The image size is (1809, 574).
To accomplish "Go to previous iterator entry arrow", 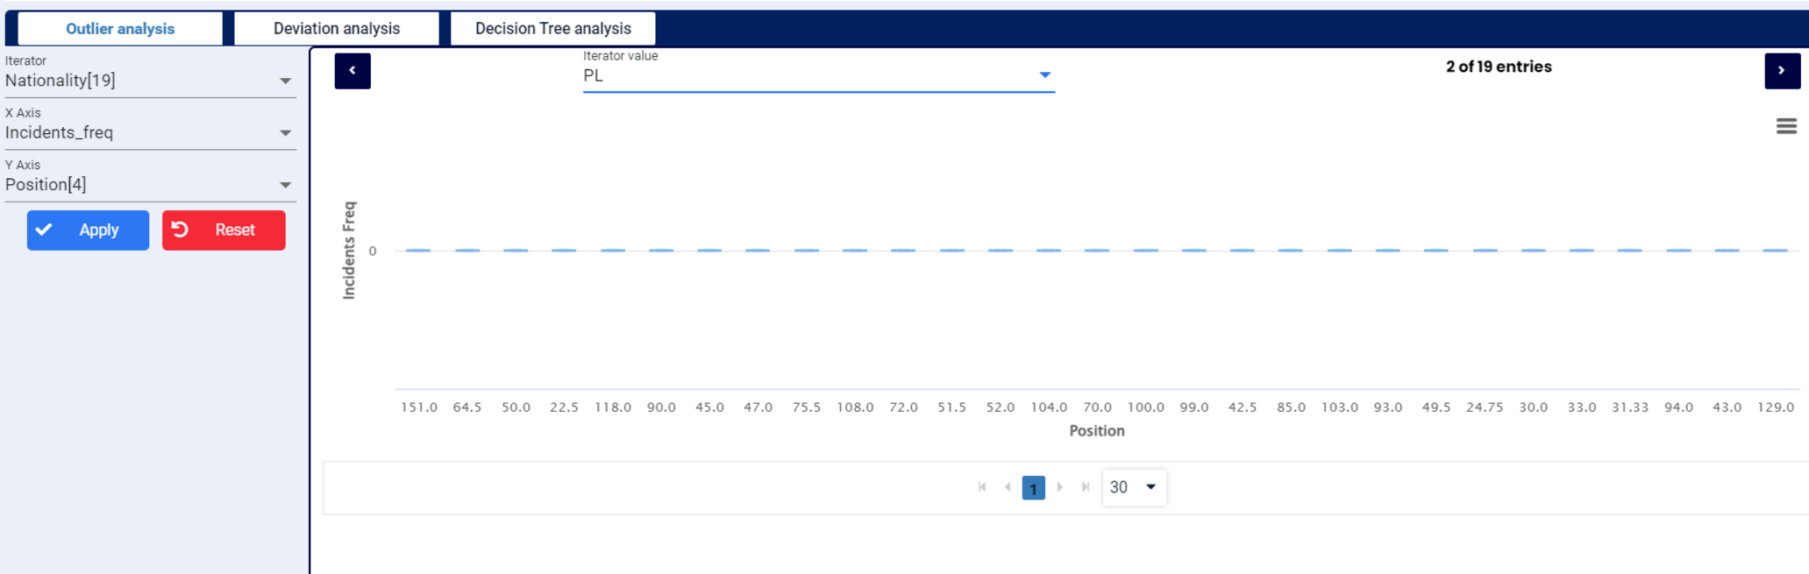I will point(353,71).
